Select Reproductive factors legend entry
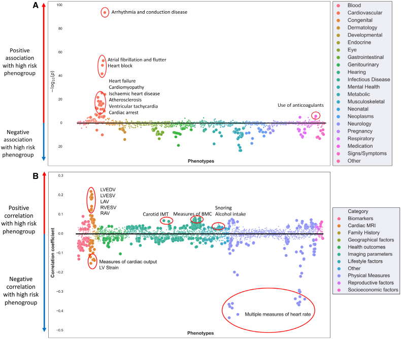The image size is (401, 339). 371,283
